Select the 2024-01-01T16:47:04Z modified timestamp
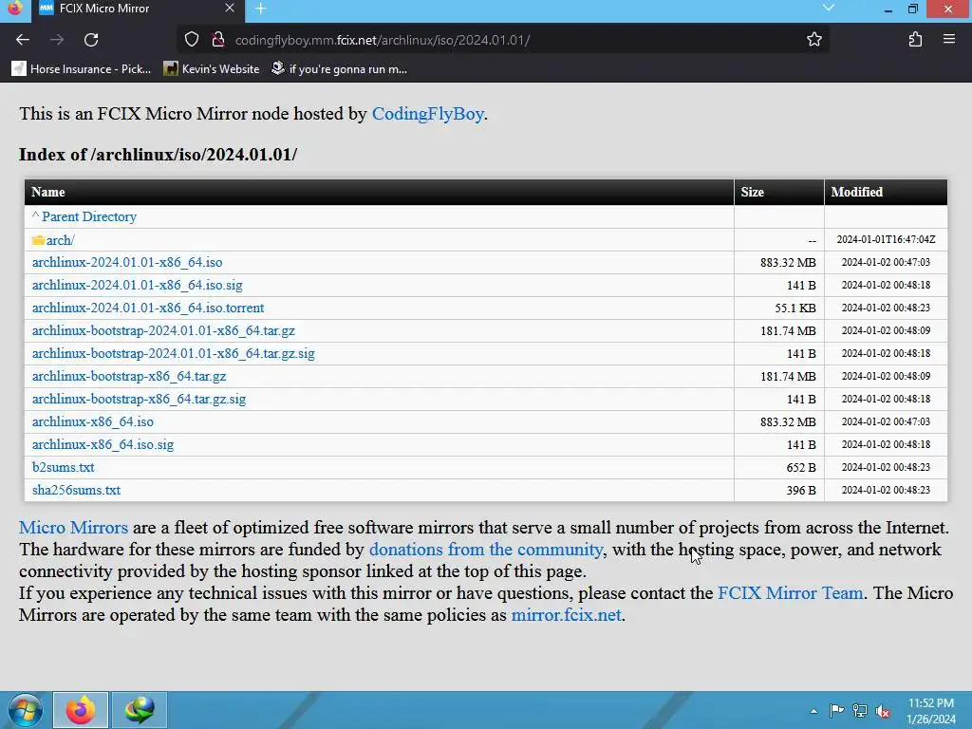The width and height of the screenshot is (972, 729). (x=886, y=239)
